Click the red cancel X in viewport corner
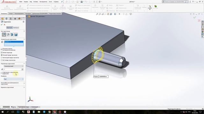This screenshot has height=114, width=204. pos(199,20)
